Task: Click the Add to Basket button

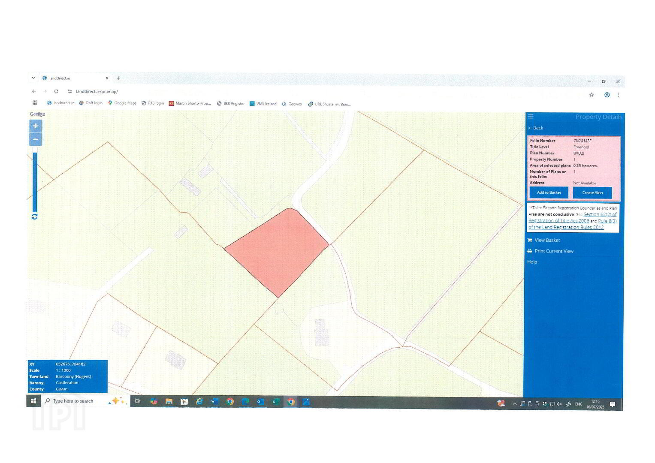Action: [x=549, y=192]
